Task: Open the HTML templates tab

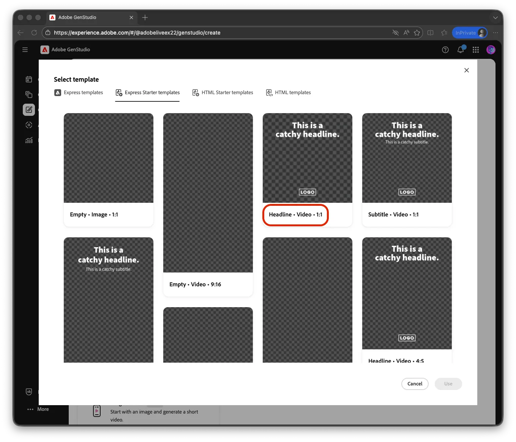Action: tap(289, 93)
